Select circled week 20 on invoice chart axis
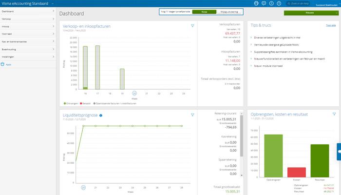The width and height of the screenshot is (341, 195). pyautogui.click(x=134, y=94)
